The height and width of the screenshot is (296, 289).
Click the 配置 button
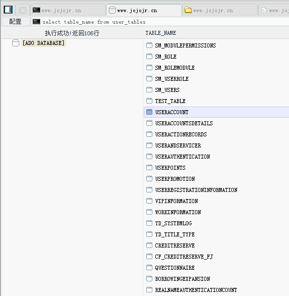[16, 22]
